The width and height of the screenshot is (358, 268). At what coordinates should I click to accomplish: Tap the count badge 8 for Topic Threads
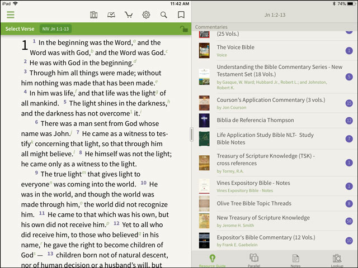point(349,203)
